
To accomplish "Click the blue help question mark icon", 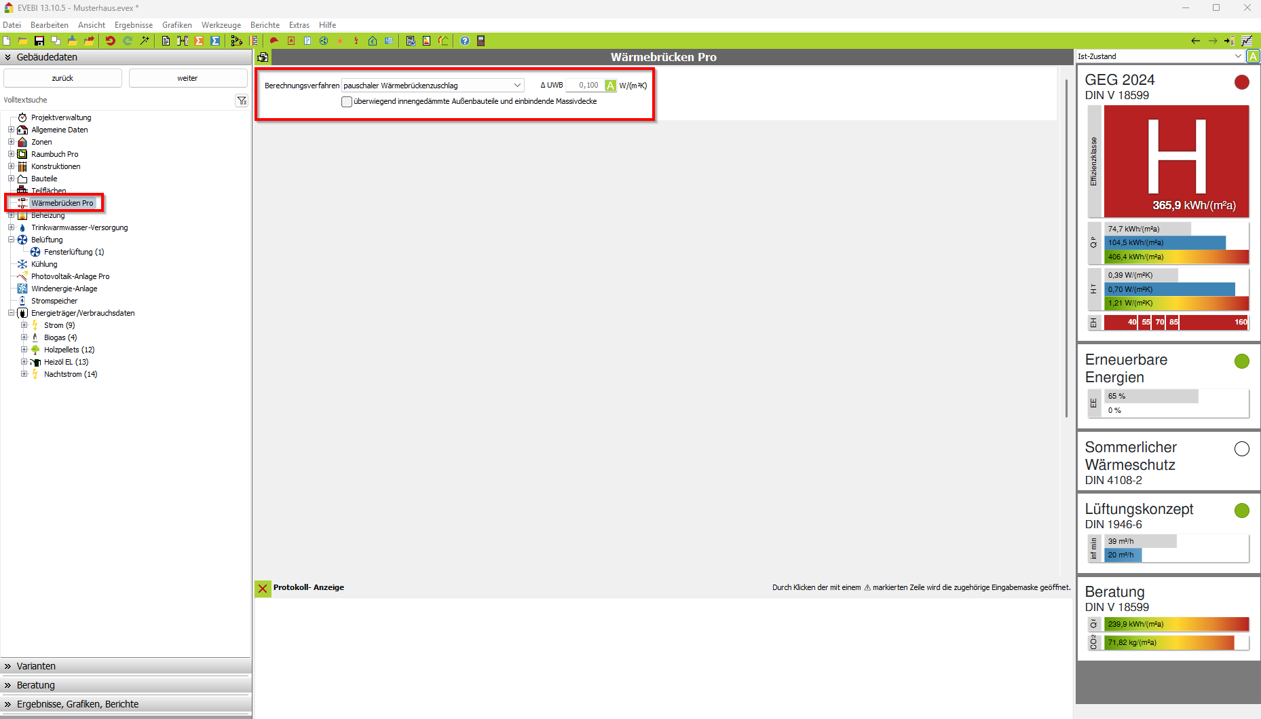I will pos(464,41).
